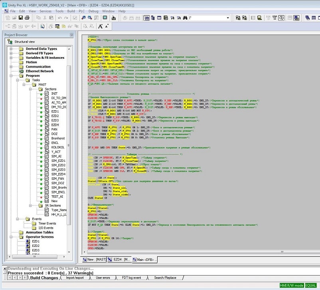Open the Import/export output tab
Screen dimensions: 320x290
click(75, 278)
